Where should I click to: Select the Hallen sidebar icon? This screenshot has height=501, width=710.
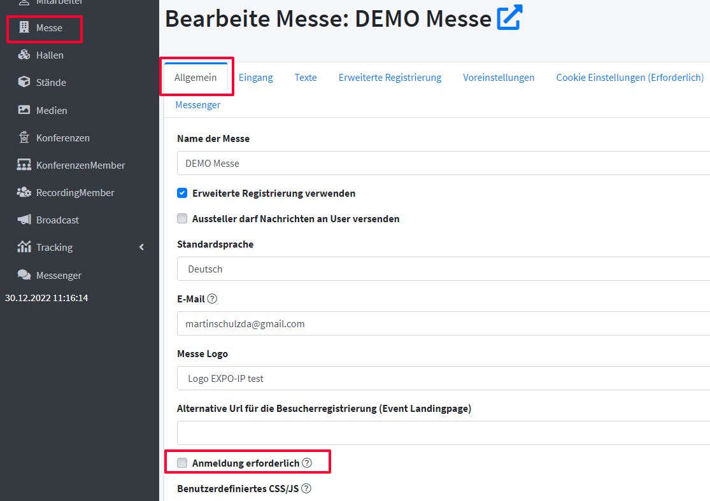click(47, 55)
